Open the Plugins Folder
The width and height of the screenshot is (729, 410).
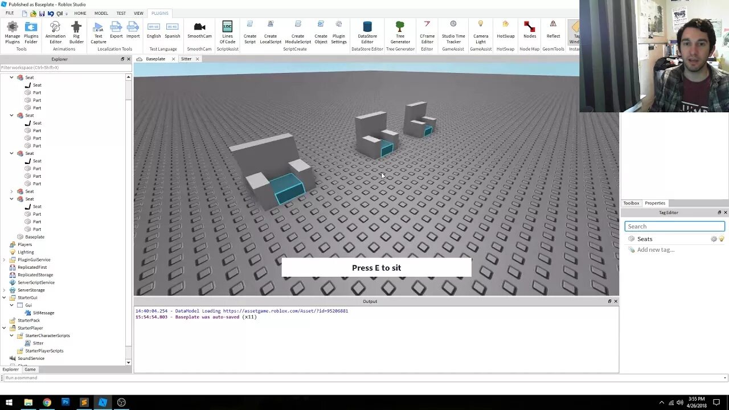(x=31, y=32)
